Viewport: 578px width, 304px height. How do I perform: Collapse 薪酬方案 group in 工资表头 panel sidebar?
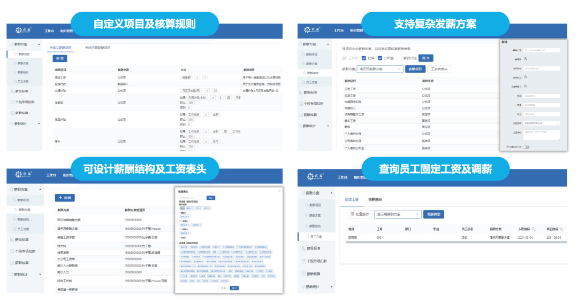click(40, 189)
